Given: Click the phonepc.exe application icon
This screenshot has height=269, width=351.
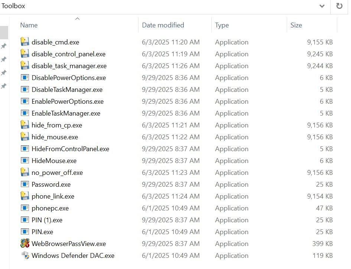Looking at the screenshot, I should 25,208.
